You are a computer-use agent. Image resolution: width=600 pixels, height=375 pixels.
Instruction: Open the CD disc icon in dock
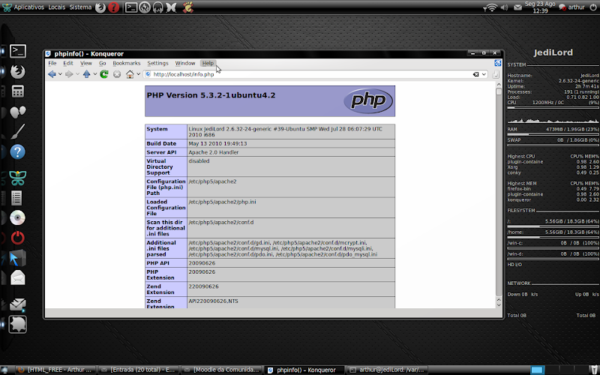[x=17, y=217]
